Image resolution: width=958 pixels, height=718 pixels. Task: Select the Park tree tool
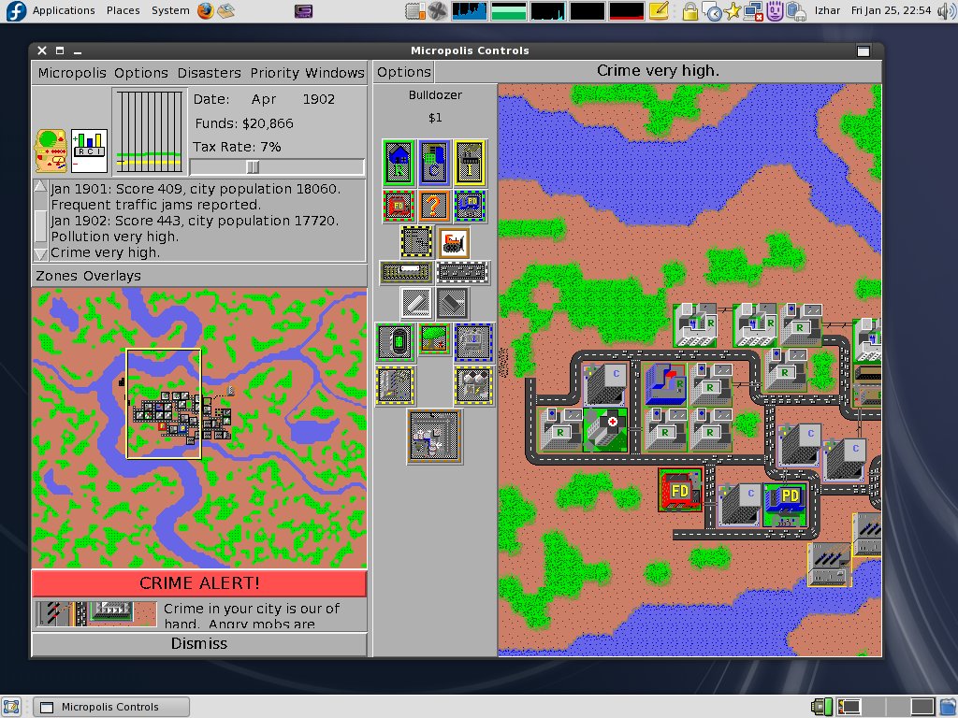pos(434,338)
